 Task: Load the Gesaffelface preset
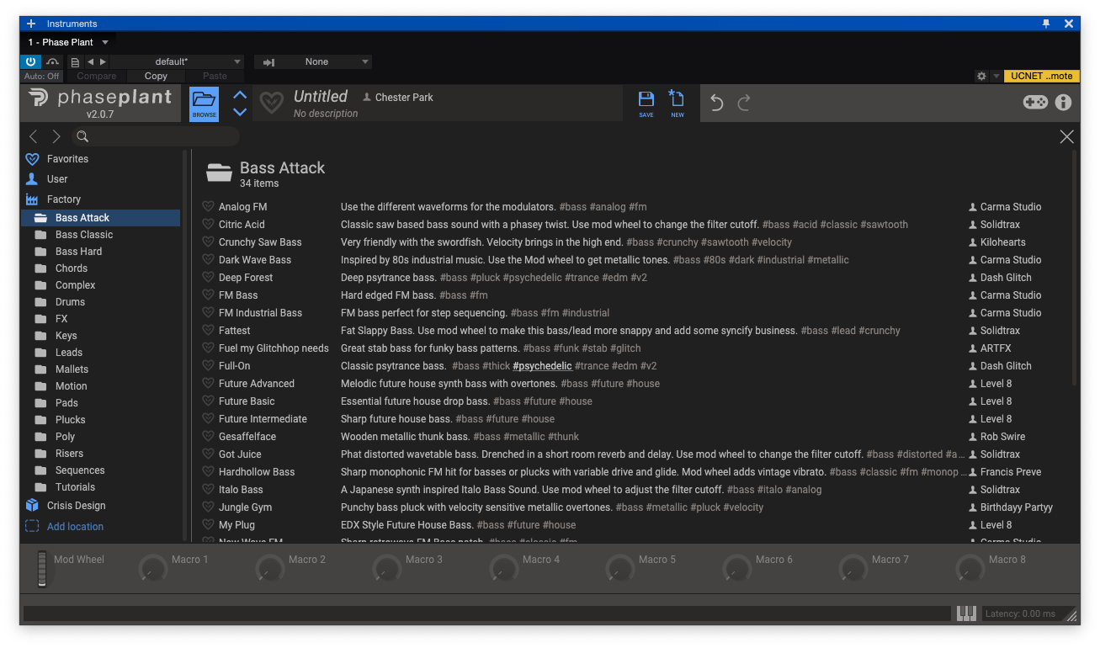(x=247, y=437)
